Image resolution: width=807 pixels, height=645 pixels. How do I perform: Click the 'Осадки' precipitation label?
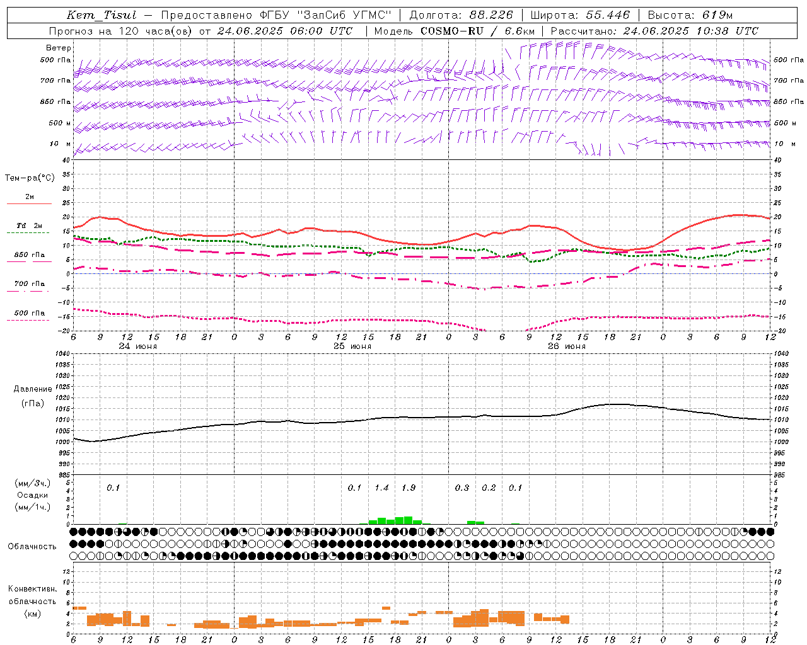(x=32, y=496)
